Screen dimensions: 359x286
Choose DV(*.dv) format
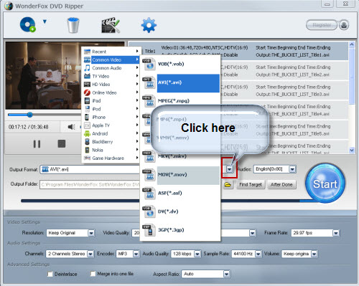click(x=180, y=211)
